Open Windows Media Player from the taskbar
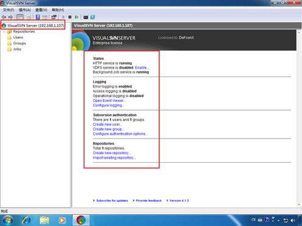302x226 pixels. tap(62, 221)
